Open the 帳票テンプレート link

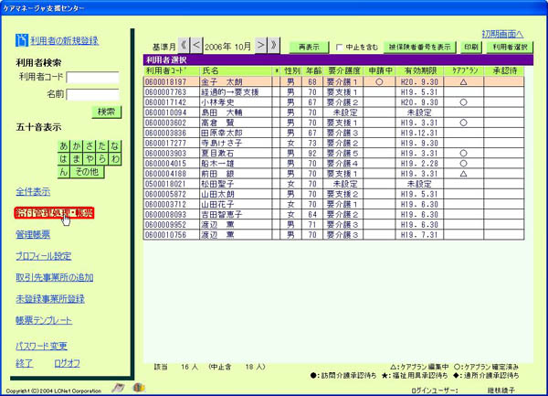[x=44, y=320]
